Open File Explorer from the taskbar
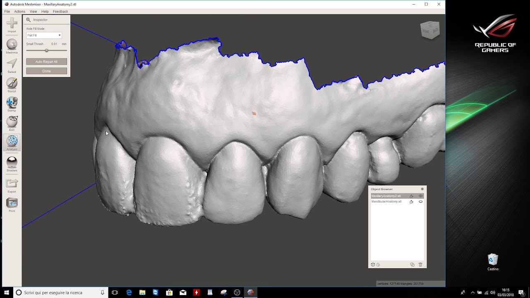Viewport: 530px width, 298px height. (x=142, y=293)
